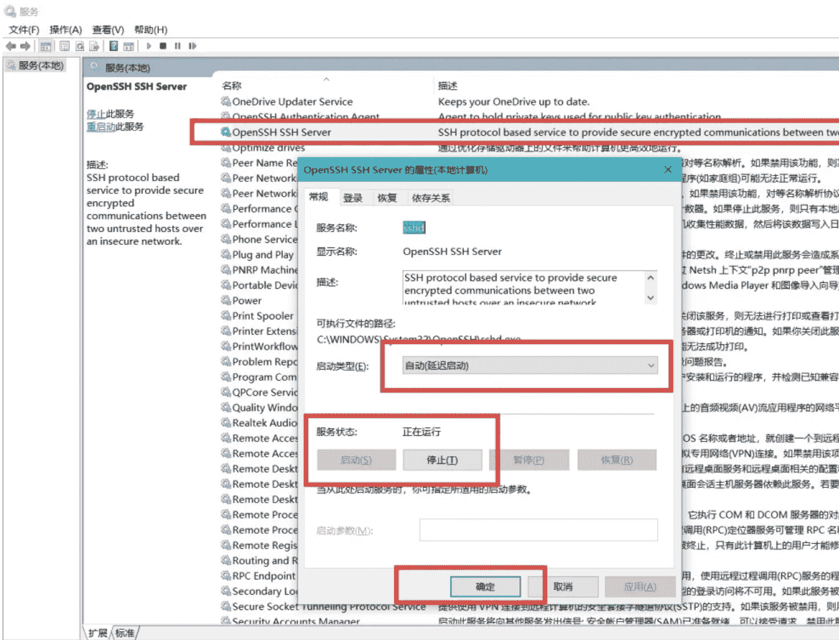This screenshot has height=640, width=839.
Task: Click the Start Service play icon in toolbar
Action: [149, 46]
